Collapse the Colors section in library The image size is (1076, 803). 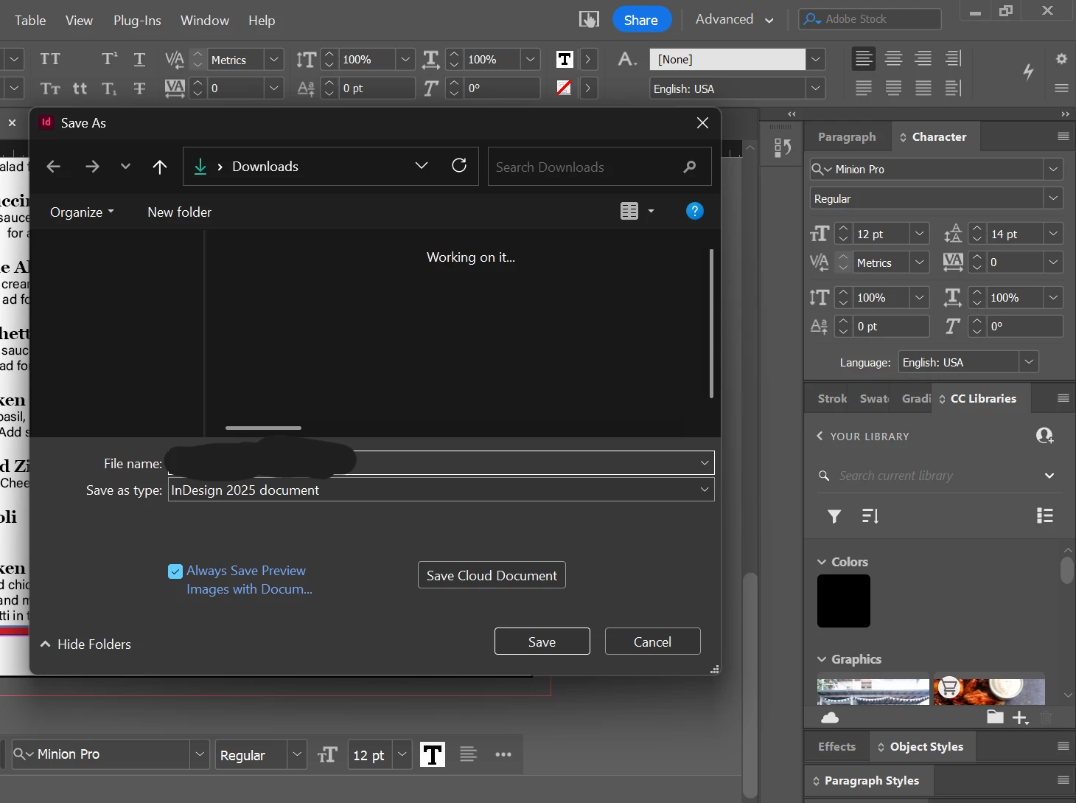point(822,562)
